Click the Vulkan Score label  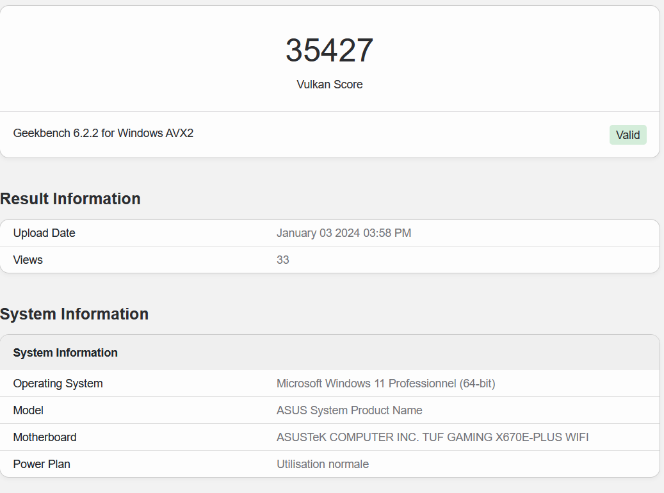coord(329,85)
